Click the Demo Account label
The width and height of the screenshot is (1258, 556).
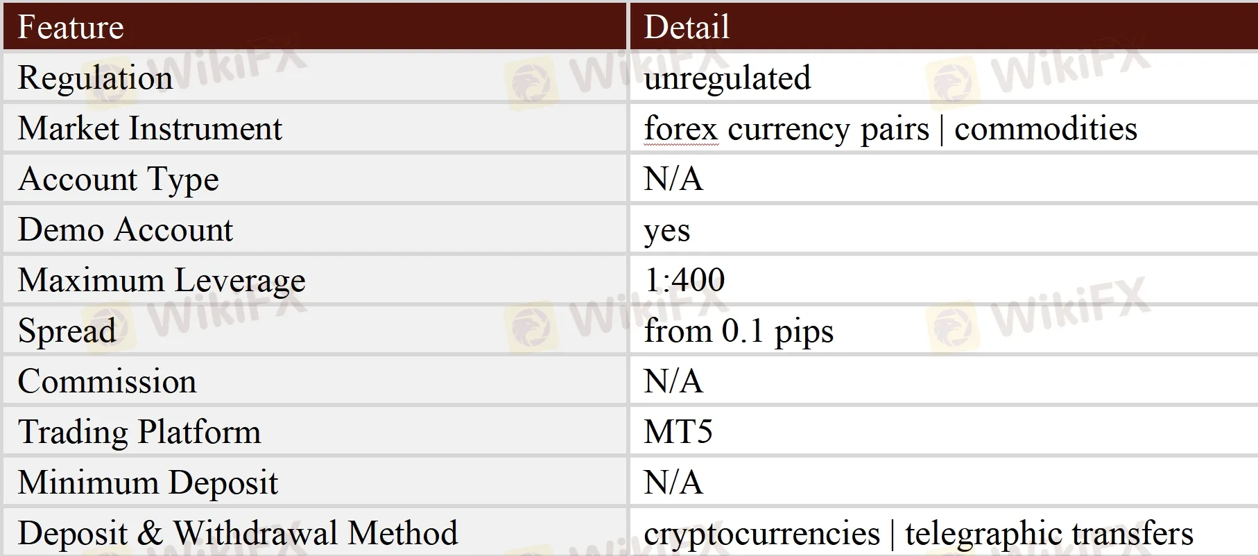point(126,230)
